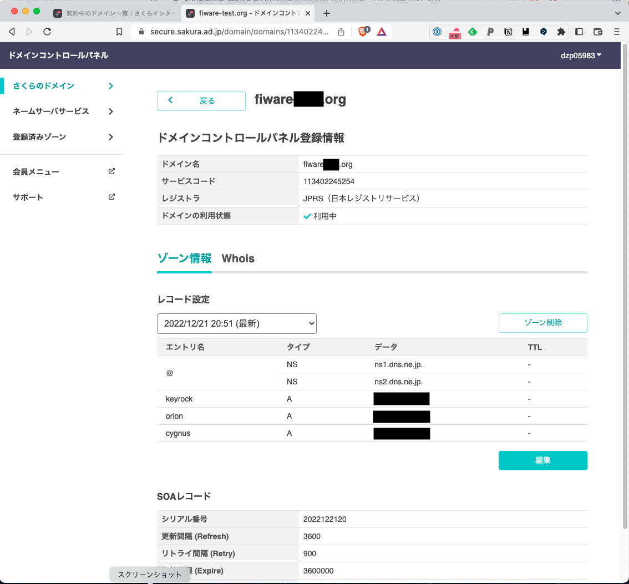The height and width of the screenshot is (584, 629).
Task: Close the fiware-test.org tab
Action: [308, 13]
